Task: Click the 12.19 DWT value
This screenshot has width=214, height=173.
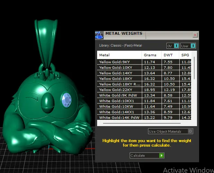Action: click(169, 90)
